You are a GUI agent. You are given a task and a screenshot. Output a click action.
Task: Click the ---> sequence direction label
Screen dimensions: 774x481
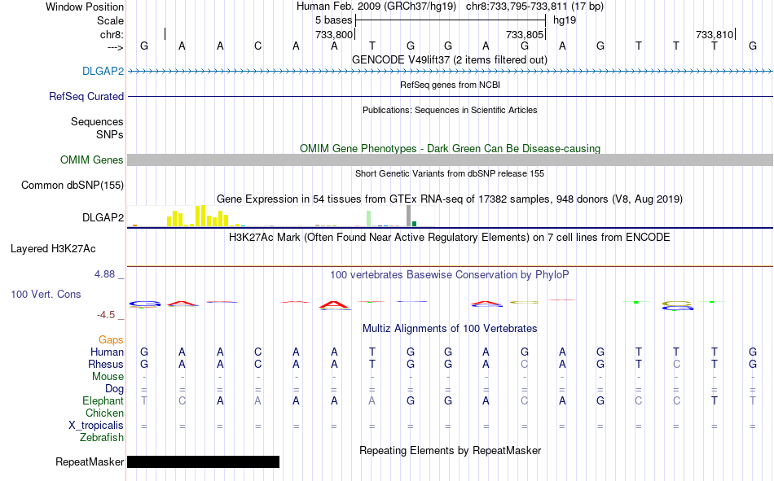(x=116, y=47)
